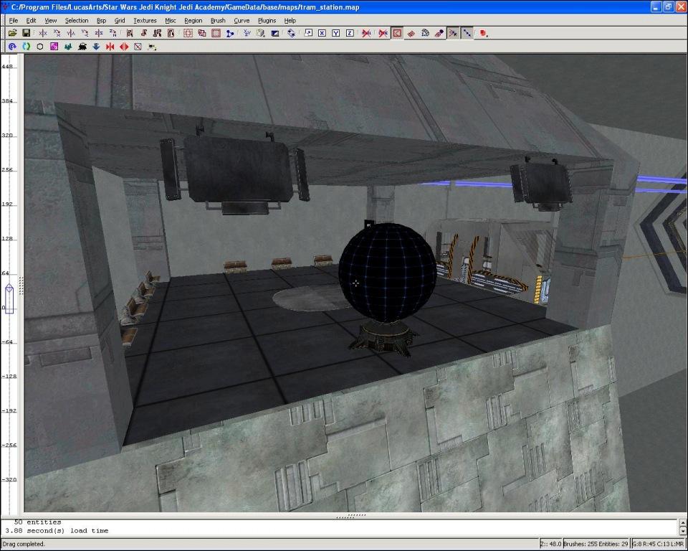Click the red square icon ending the toolbar
688x551 pixels.
coord(484,33)
